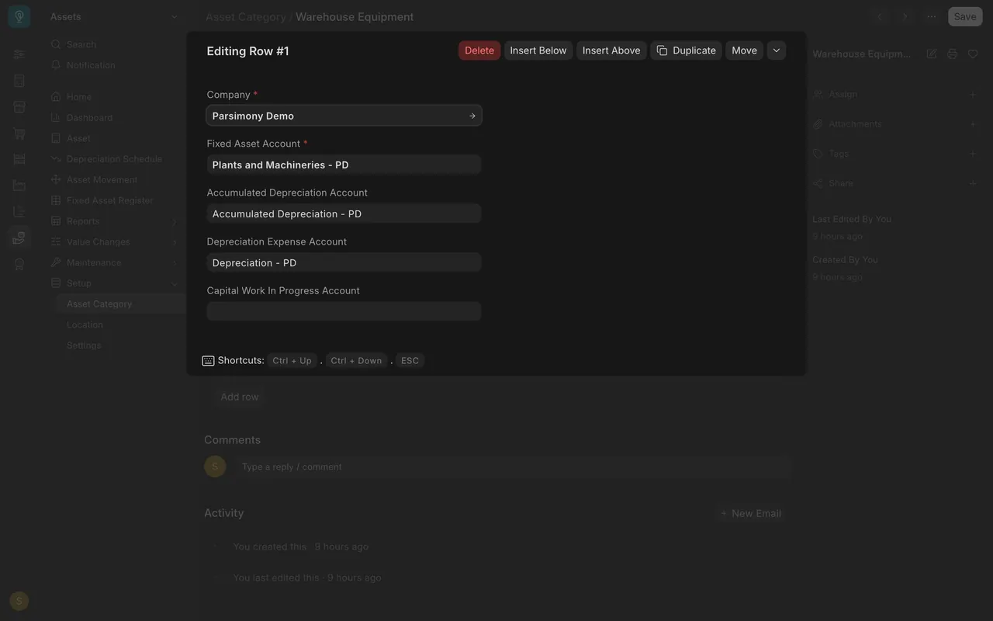993x621 pixels.
Task: Click the ERPNext logo icon in the left rail
Action: coord(19,16)
